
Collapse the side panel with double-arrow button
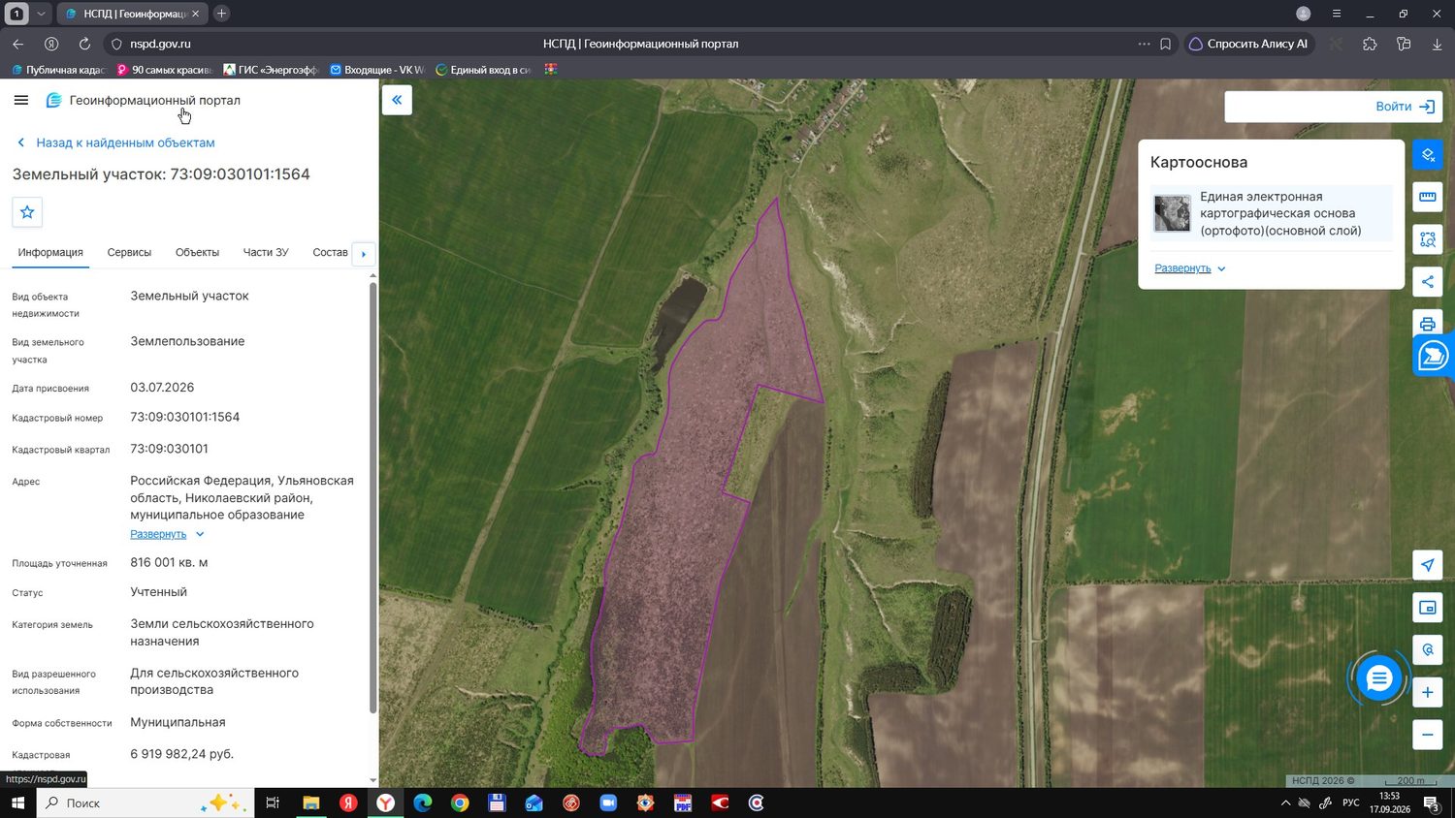[397, 100]
